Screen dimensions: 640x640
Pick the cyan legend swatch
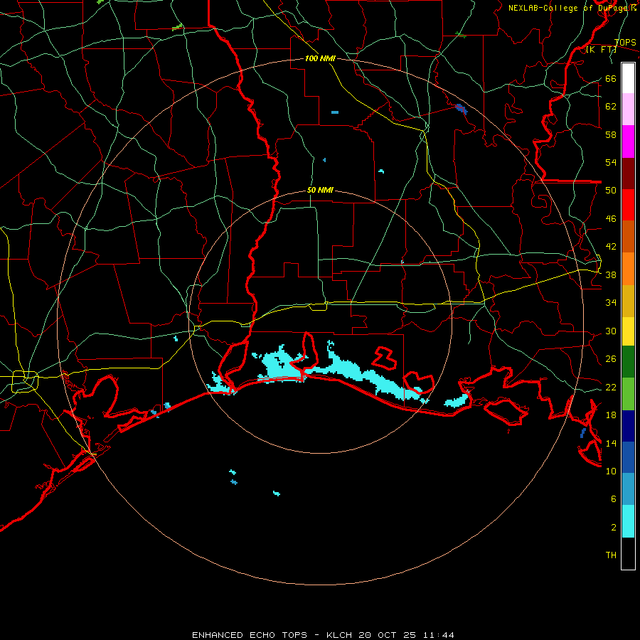(x=628, y=521)
